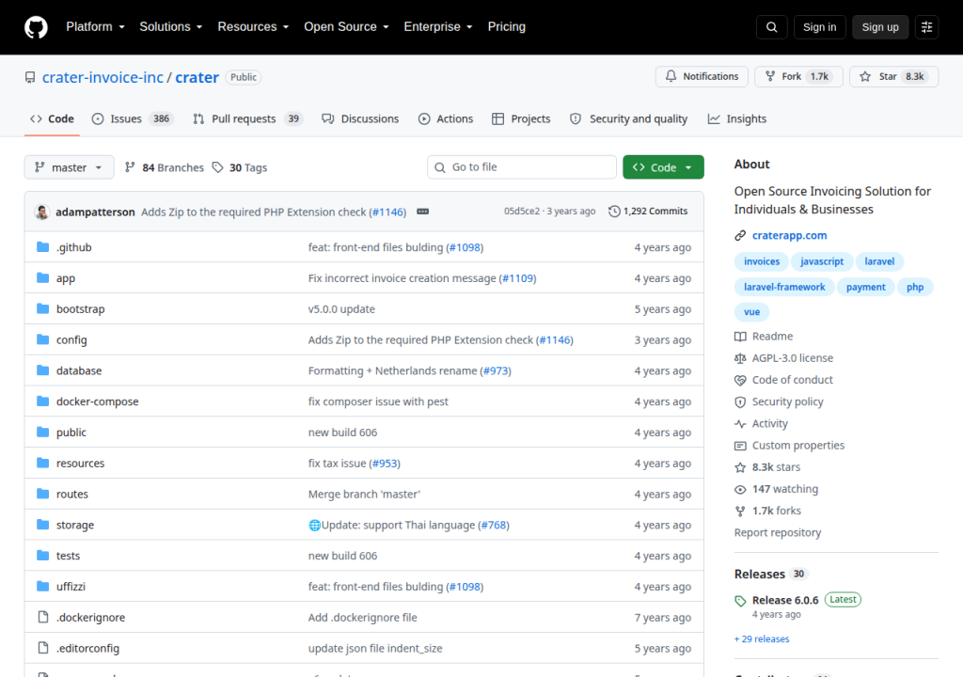Screen dimensions: 963x677
Task: Click the .dockerignore file icon
Action: 43,617
